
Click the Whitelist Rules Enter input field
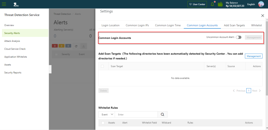click(136, 114)
